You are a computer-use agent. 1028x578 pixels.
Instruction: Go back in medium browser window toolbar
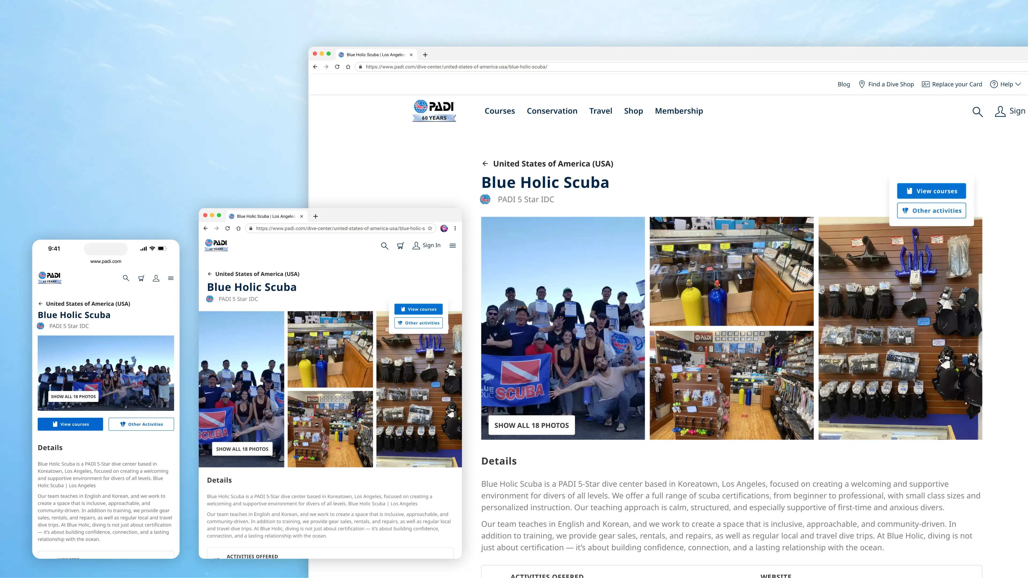(206, 228)
